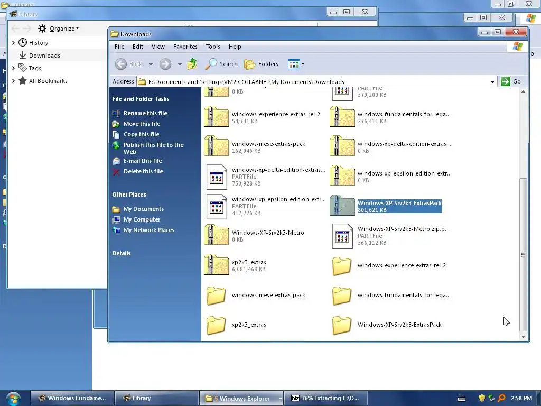
Task: Go up one folder level icon
Action: 192,64
